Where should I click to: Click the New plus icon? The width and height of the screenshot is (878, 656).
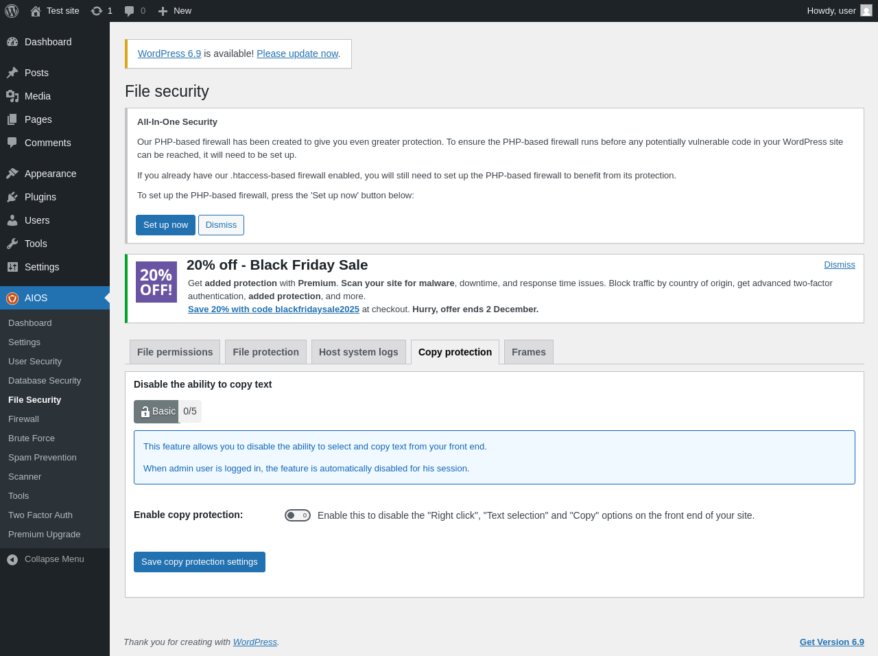(x=163, y=11)
